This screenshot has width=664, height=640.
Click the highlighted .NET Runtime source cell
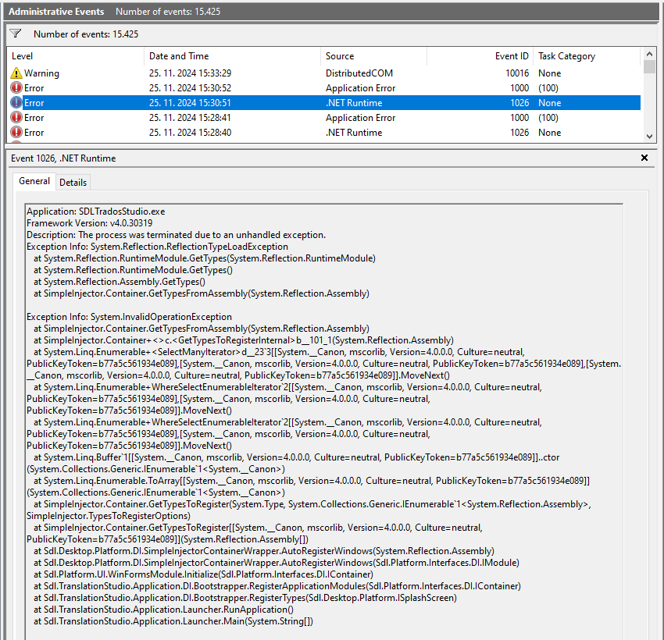[354, 103]
